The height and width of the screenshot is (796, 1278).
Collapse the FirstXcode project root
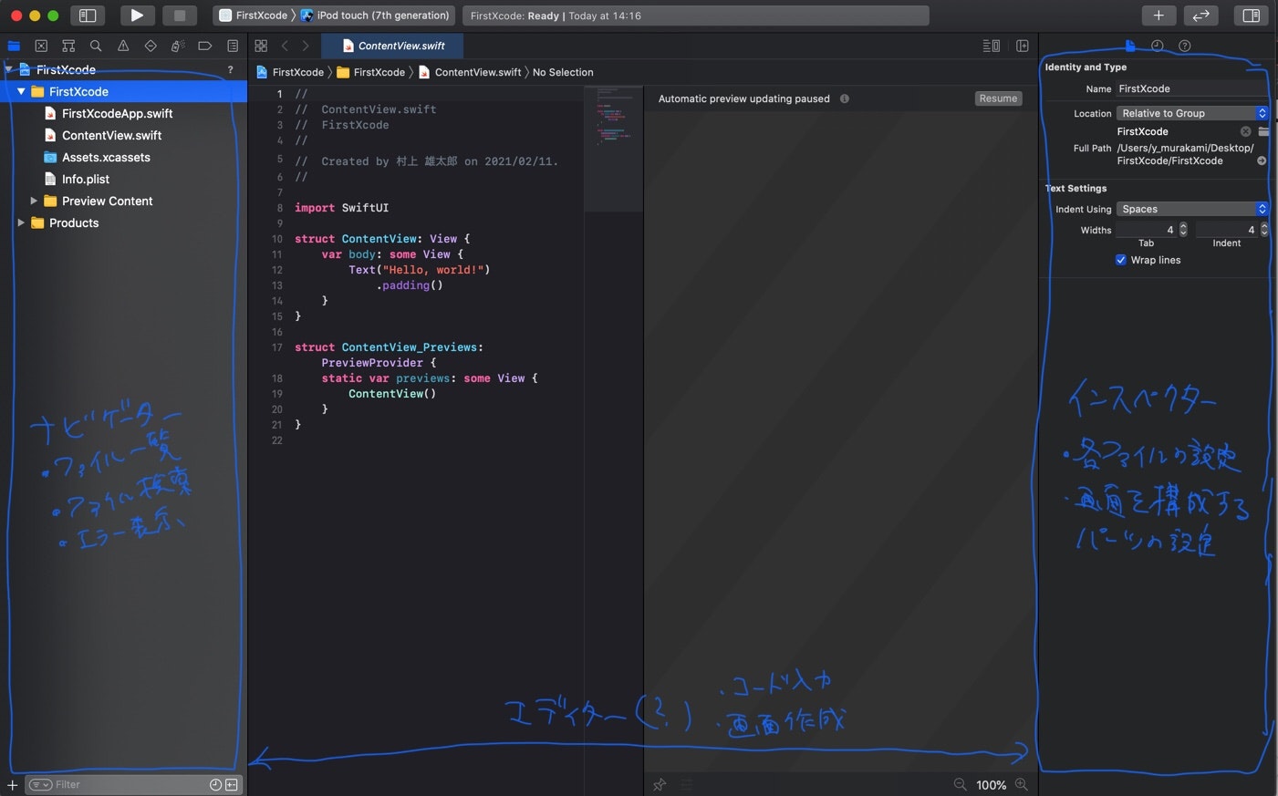[x=9, y=69]
